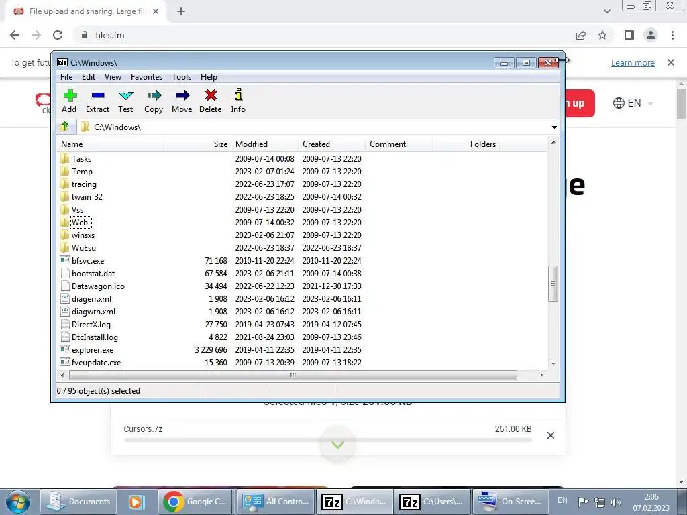Open the Chrome profile avatar
This screenshot has width=687, height=515.
click(x=651, y=35)
